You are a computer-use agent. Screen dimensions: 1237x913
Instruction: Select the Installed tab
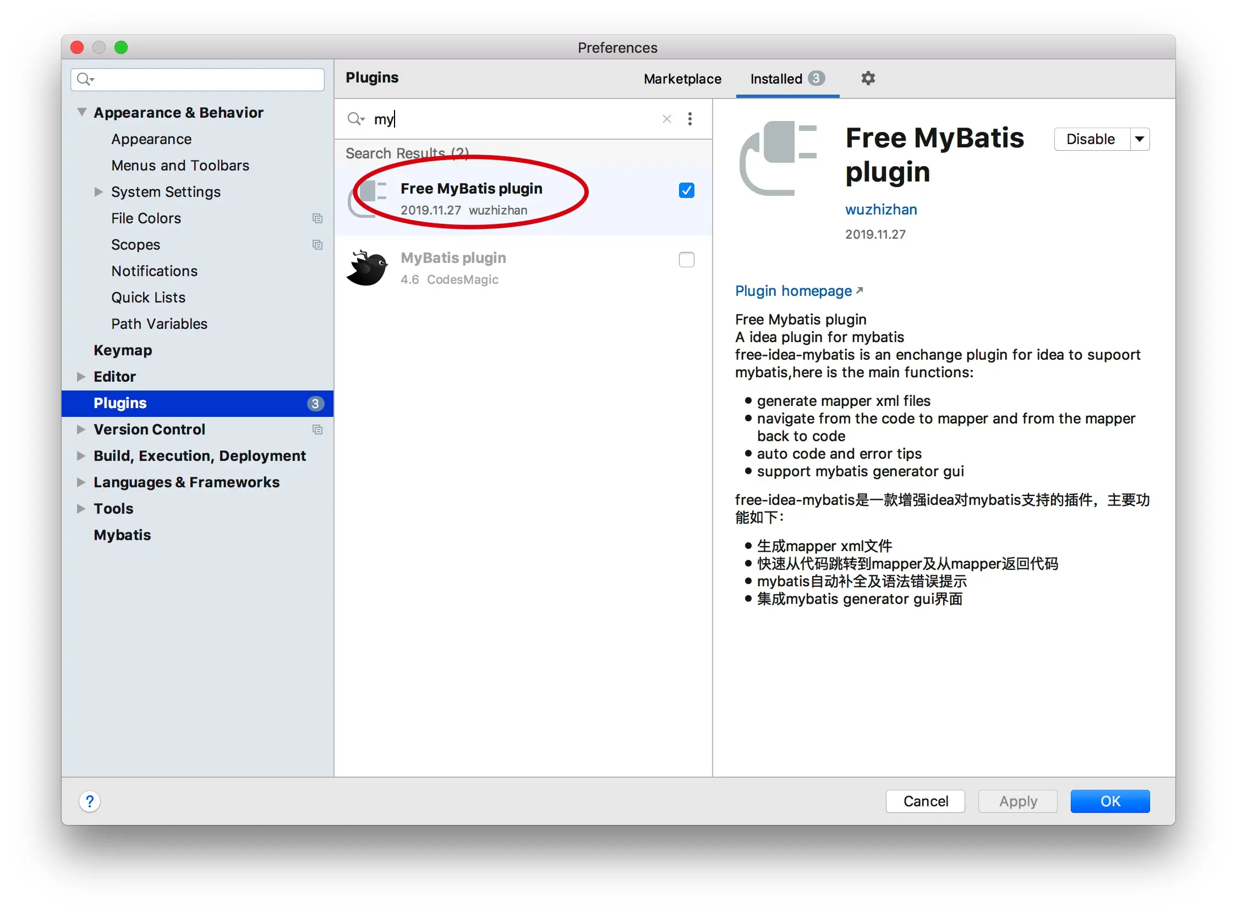coord(776,79)
